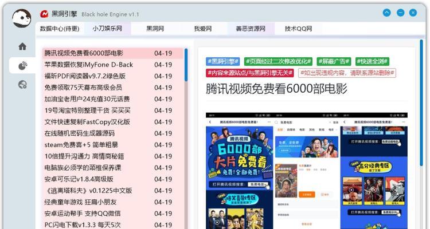Open list item 电脑族必须学的颈椎保养课

[113, 168]
